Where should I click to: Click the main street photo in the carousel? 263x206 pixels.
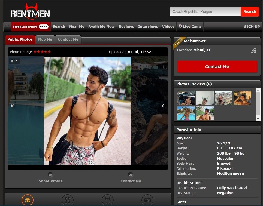(x=87, y=111)
